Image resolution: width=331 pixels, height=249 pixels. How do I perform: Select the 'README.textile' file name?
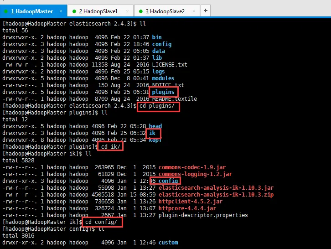click(175, 99)
